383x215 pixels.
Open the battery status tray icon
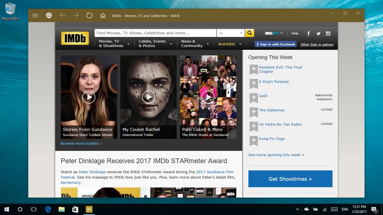click(315, 209)
